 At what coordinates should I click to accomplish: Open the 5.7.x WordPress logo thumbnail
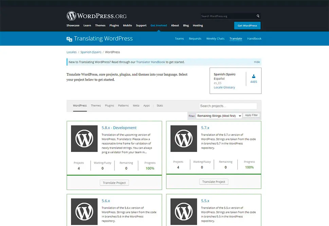click(x=183, y=139)
